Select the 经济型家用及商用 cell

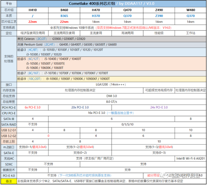click(33, 33)
